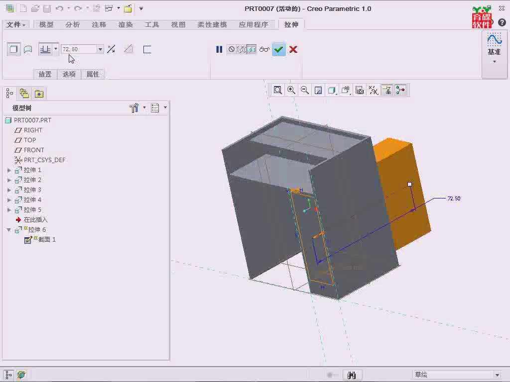
Task: Click the depth value field 72.50
Action: (79, 49)
